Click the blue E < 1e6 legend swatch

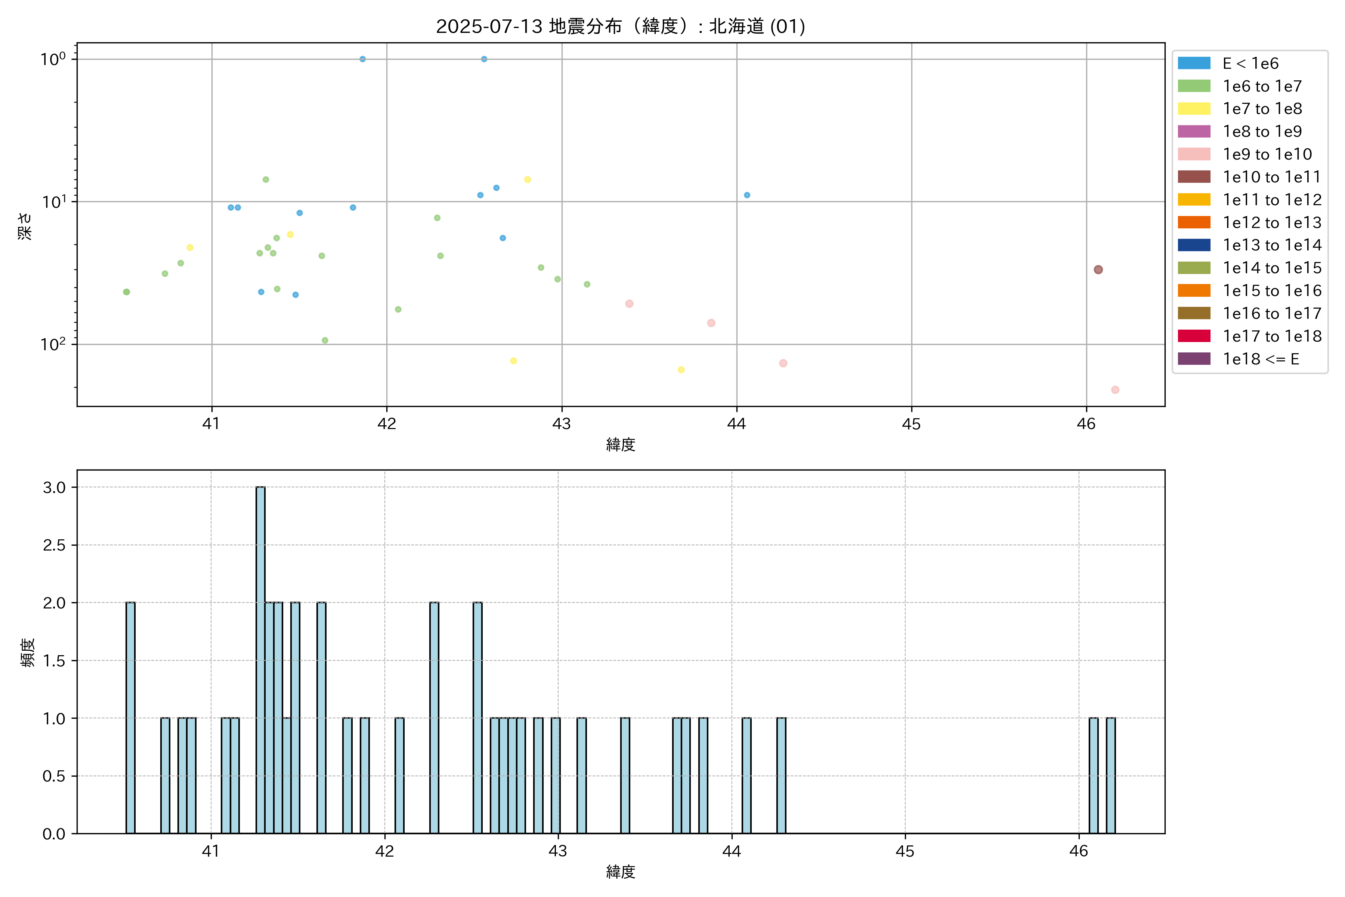1194,64
